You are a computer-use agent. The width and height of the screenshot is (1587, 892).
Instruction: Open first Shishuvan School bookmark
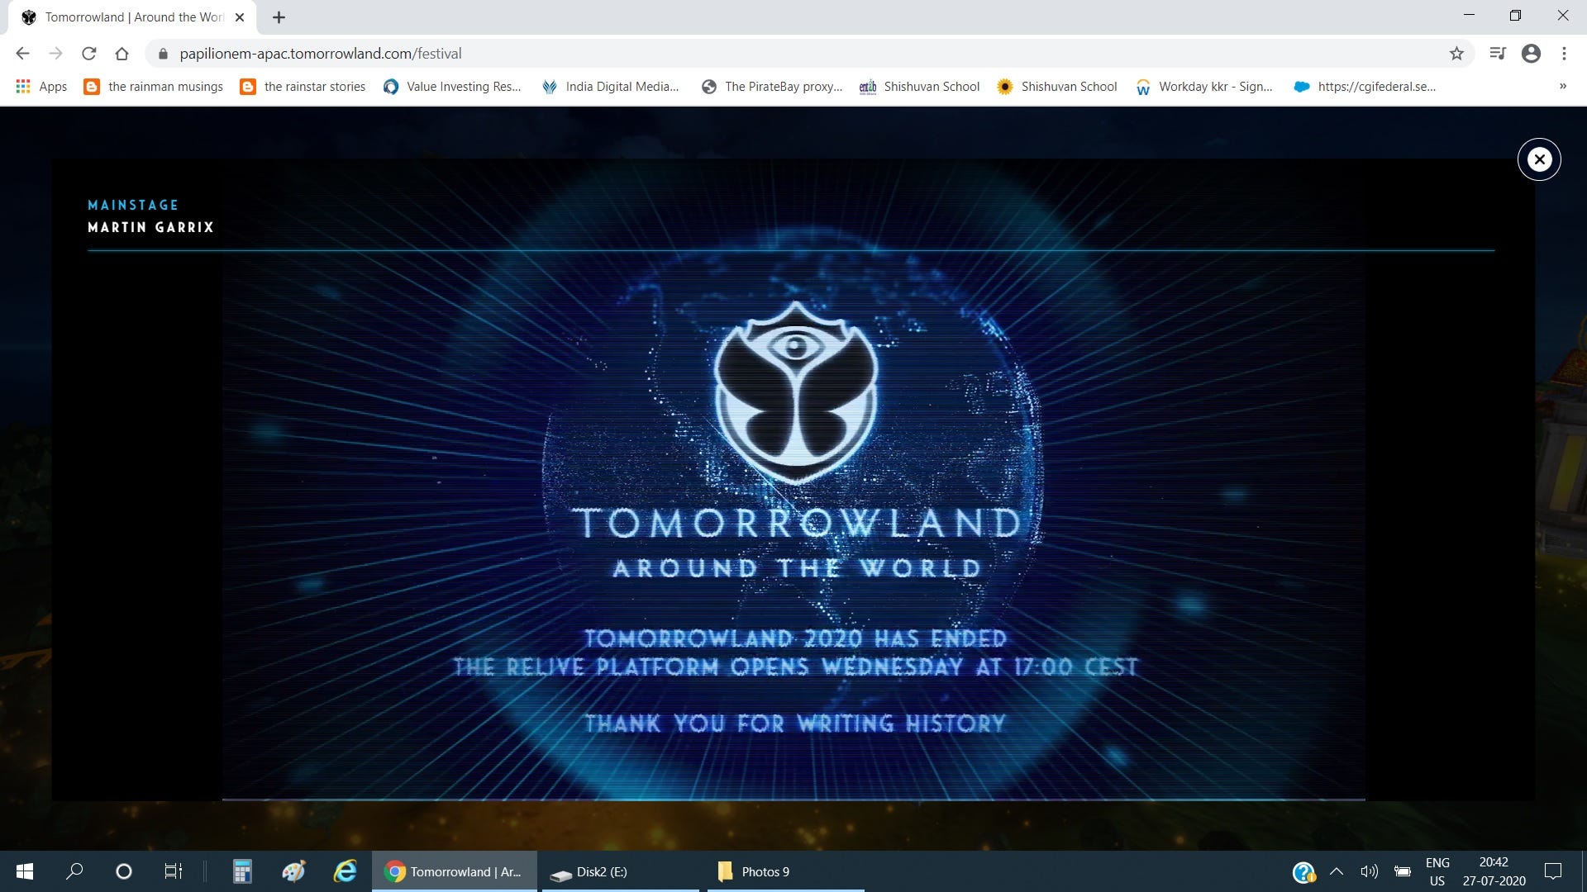[x=919, y=87]
